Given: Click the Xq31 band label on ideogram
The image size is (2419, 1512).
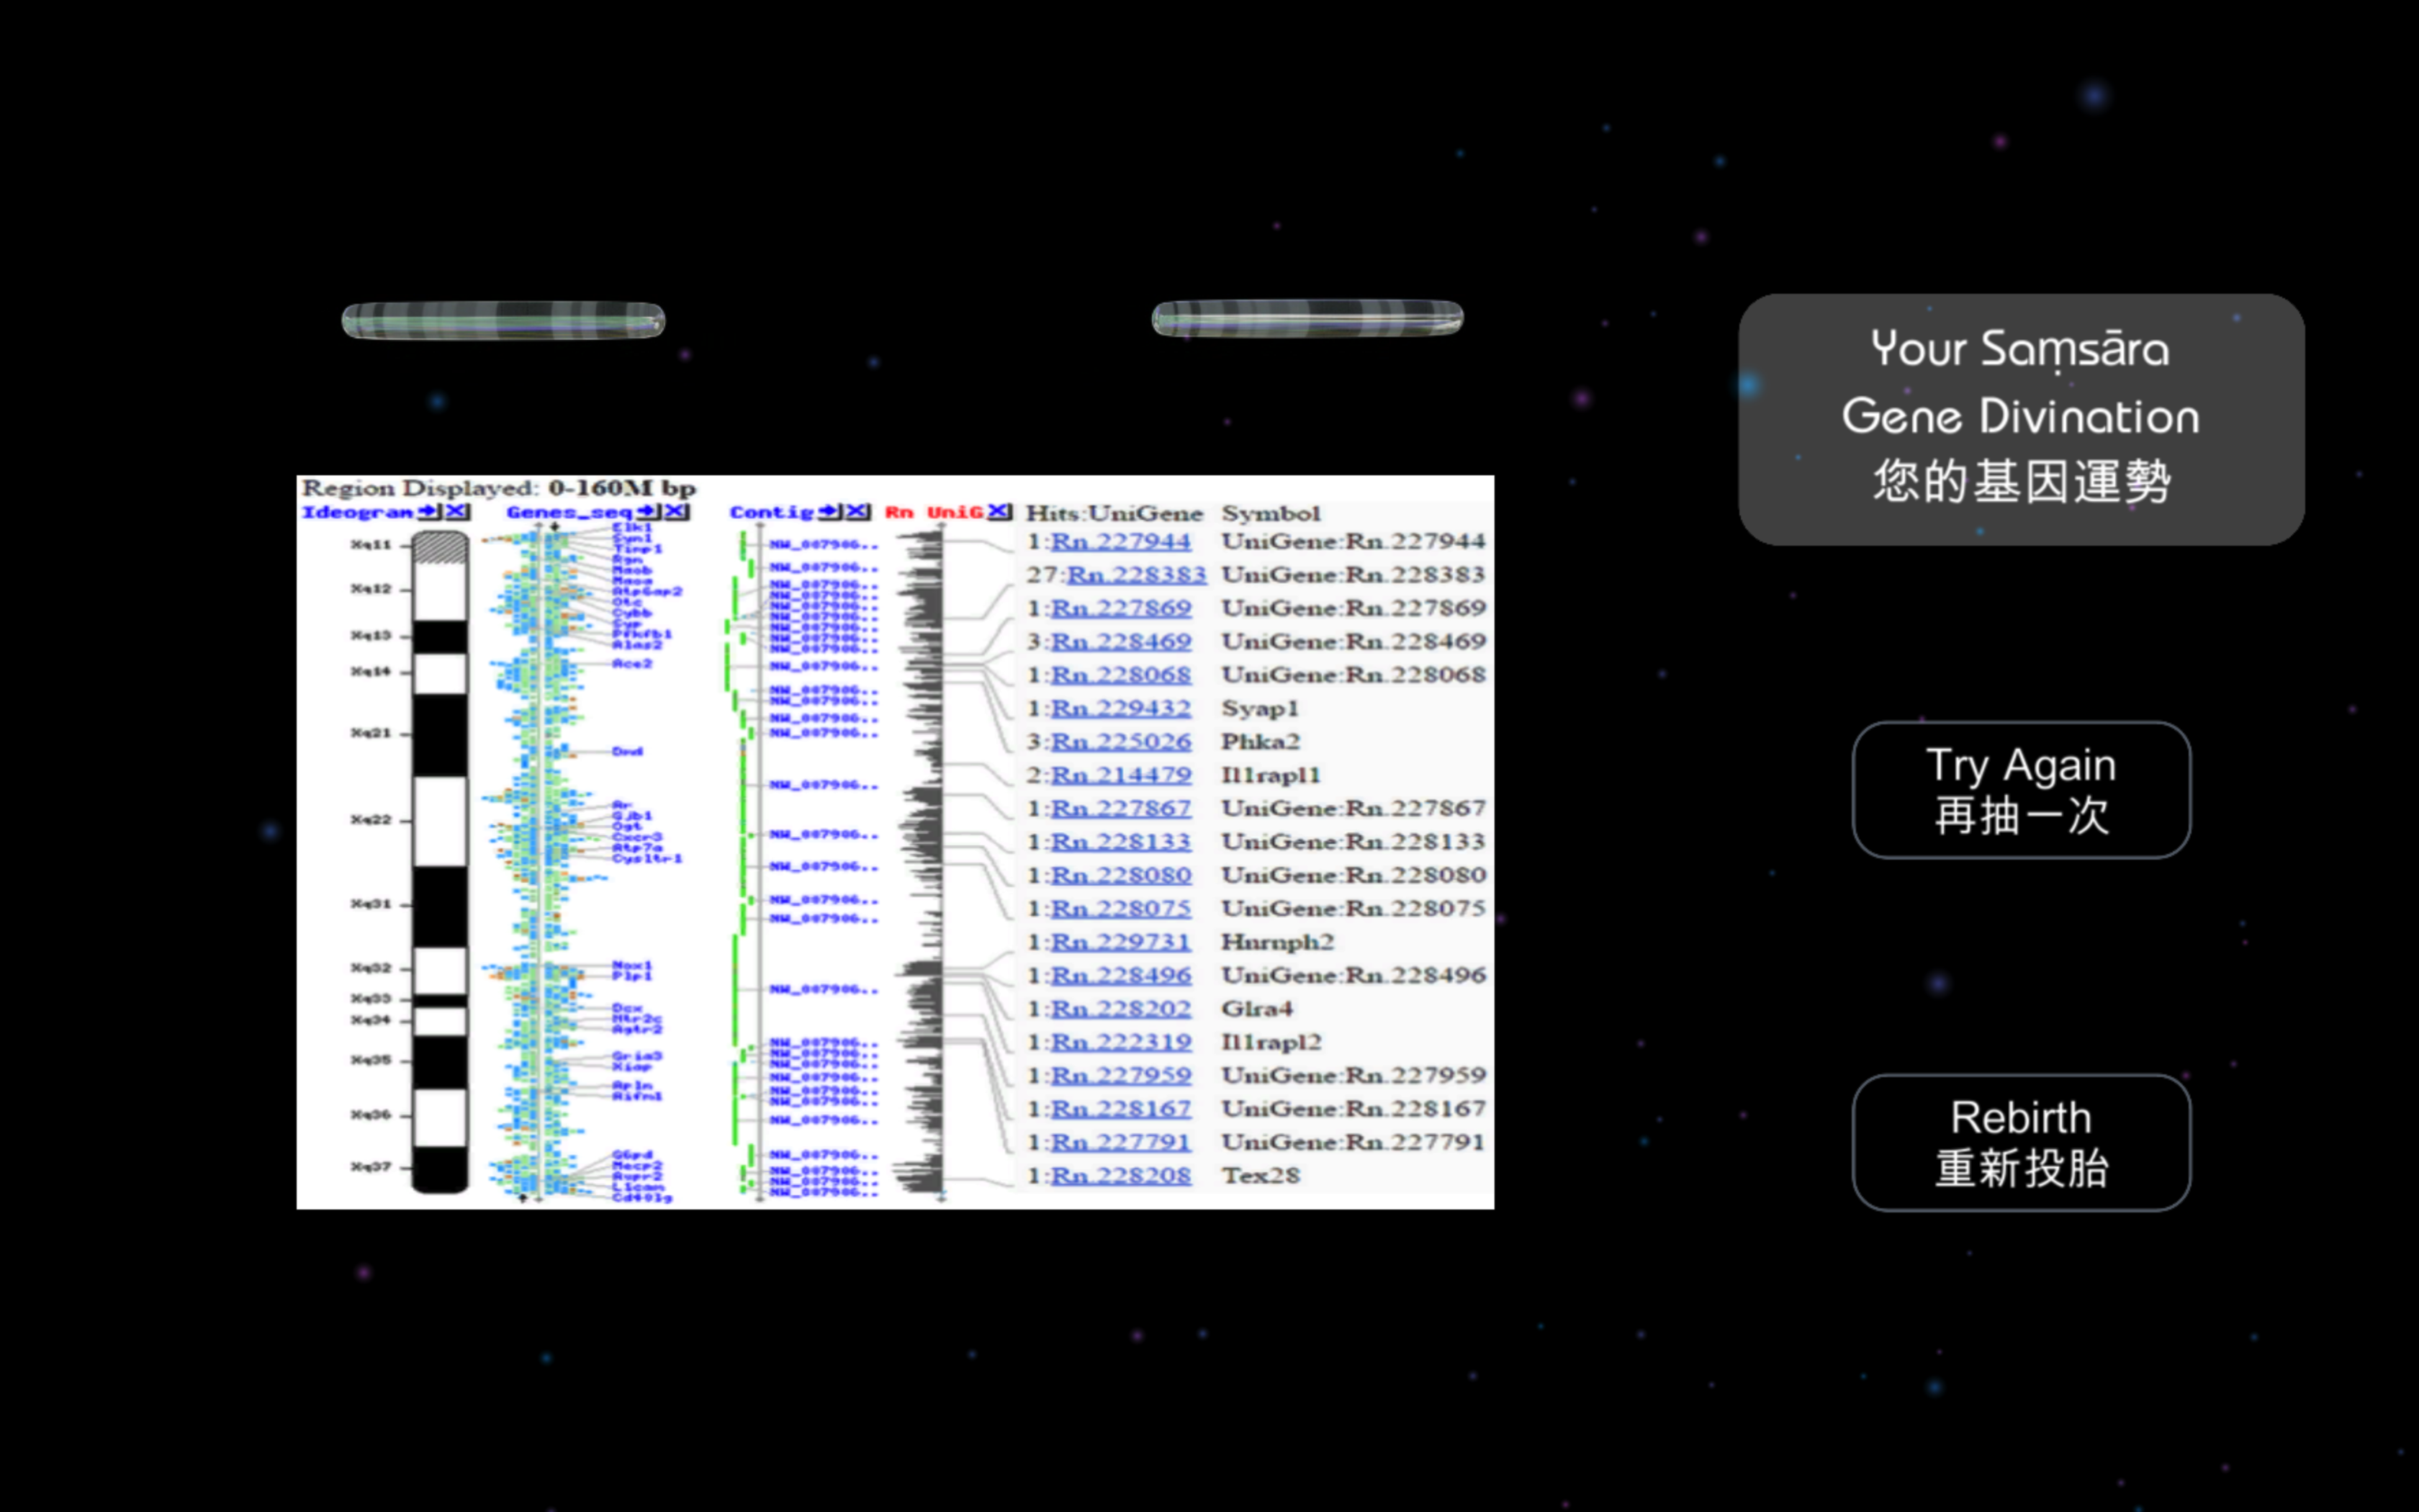Looking at the screenshot, I should pyautogui.click(x=371, y=904).
